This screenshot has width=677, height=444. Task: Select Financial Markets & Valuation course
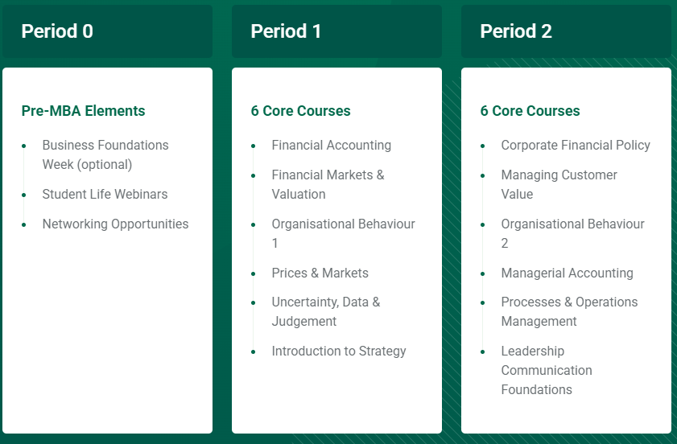[328, 184]
